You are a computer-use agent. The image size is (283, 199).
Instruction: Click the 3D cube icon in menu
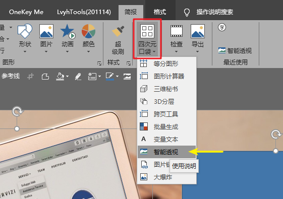(x=144, y=89)
